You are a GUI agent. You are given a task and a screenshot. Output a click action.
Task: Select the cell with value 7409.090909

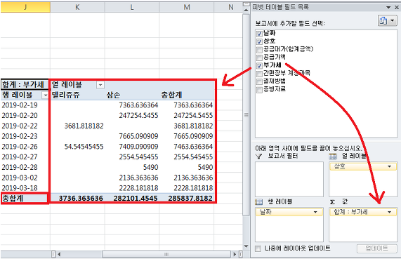[x=132, y=147]
